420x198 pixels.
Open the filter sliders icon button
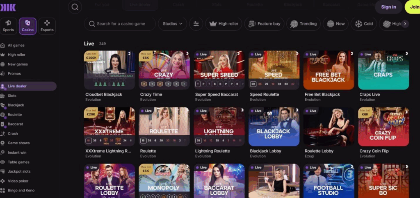click(196, 24)
